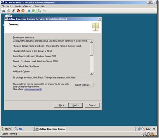Click the security alert tray icon
Viewport: 159px width, 138px height.
pyautogui.click(x=143, y=129)
